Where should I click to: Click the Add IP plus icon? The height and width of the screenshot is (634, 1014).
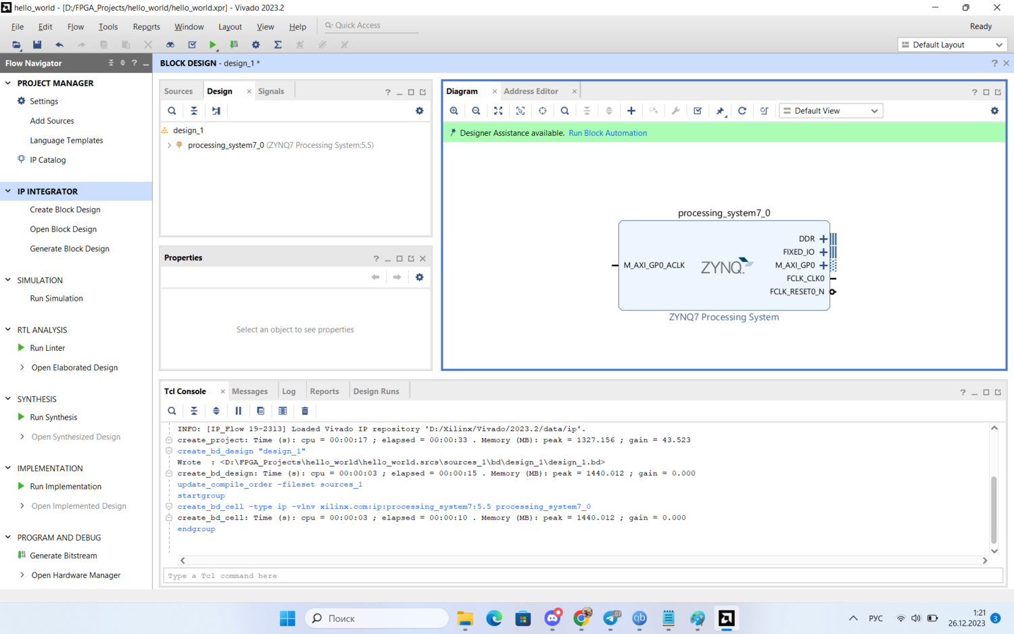pos(631,111)
